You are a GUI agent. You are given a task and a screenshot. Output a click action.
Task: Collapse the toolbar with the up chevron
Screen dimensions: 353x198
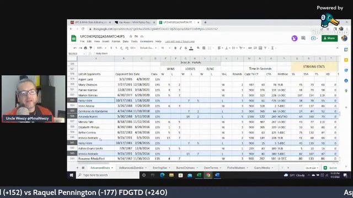337,48
